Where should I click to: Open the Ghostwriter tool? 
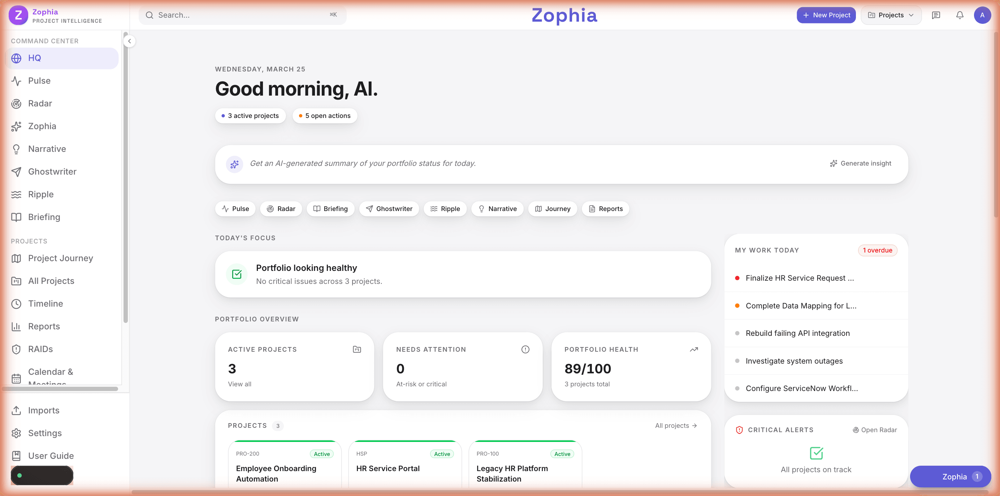click(52, 171)
